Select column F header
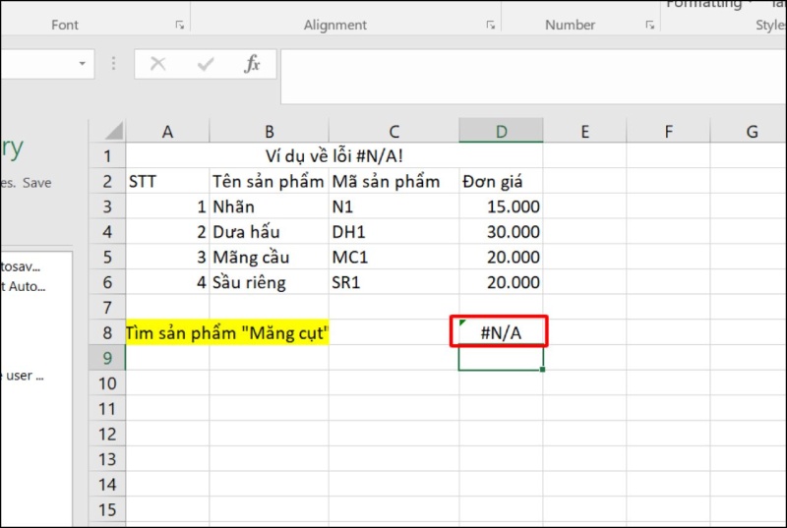 [669, 132]
